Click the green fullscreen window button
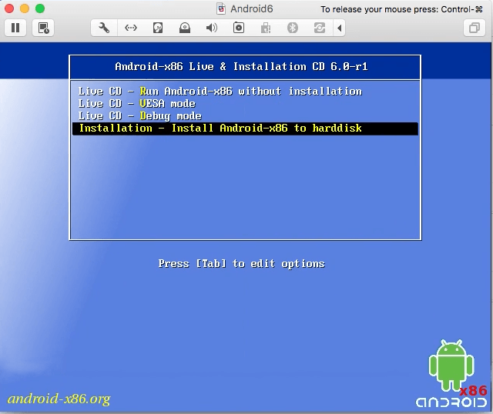This screenshot has width=493, height=414. (40, 8)
